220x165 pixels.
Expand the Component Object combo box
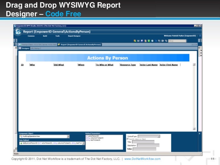pyautogui.click(x=68, y=136)
